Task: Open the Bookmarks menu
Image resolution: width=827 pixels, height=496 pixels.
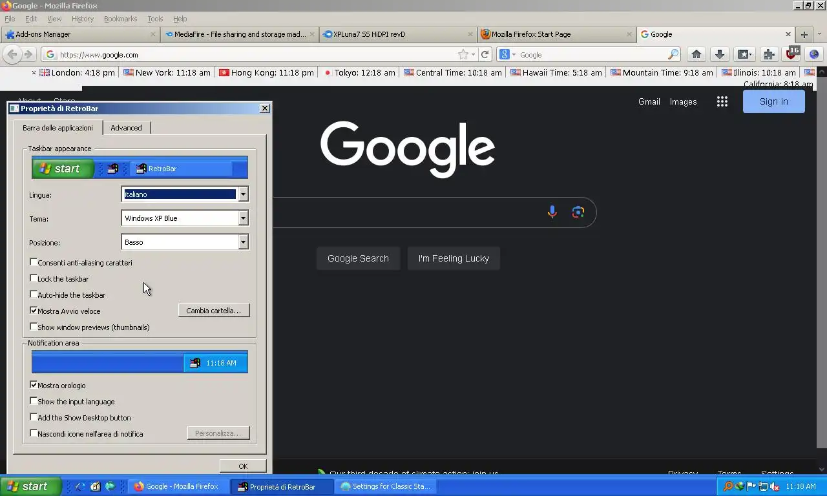Action: point(120,19)
